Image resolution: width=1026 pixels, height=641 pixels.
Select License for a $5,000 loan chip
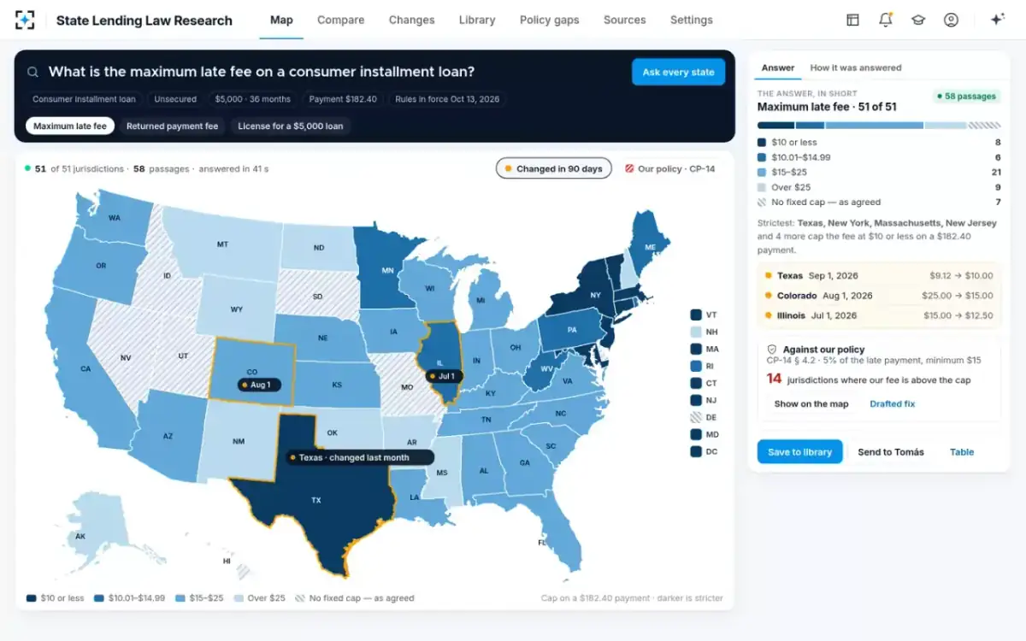291,126
